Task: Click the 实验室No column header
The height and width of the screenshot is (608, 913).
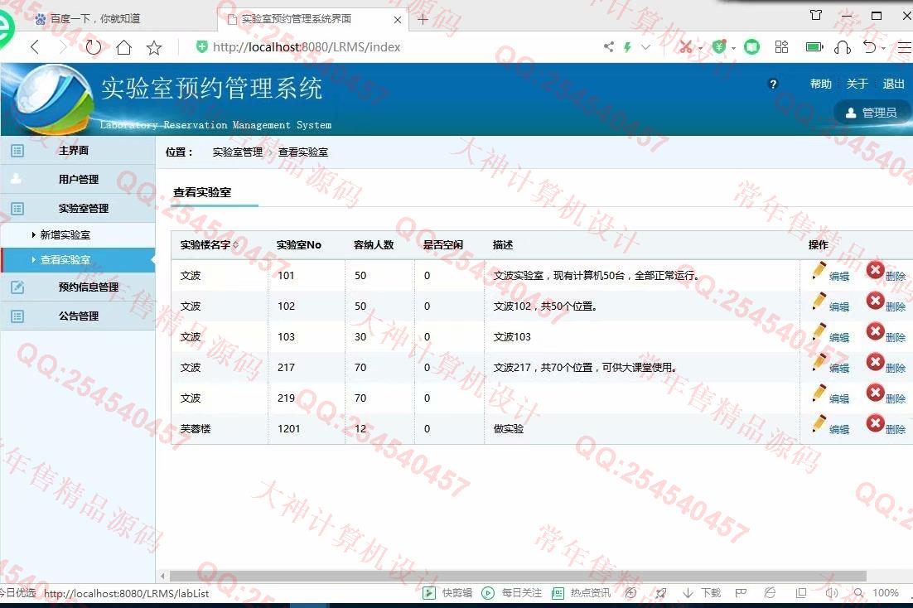Action: pyautogui.click(x=299, y=245)
